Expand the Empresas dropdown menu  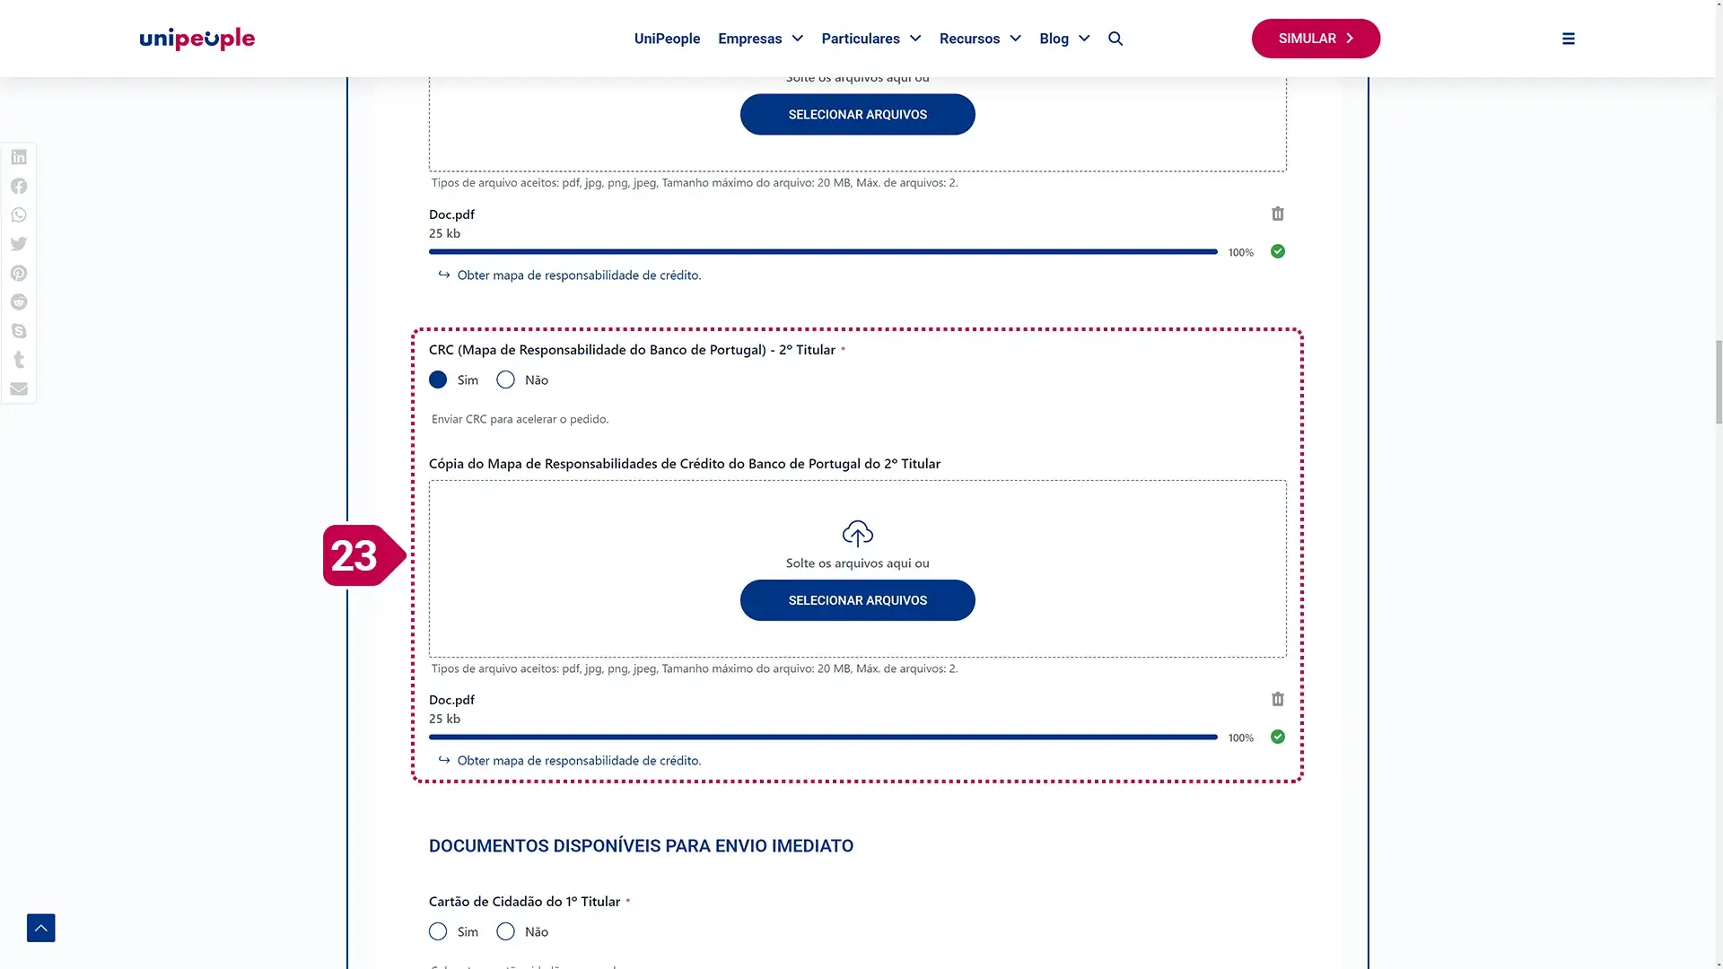point(760,39)
